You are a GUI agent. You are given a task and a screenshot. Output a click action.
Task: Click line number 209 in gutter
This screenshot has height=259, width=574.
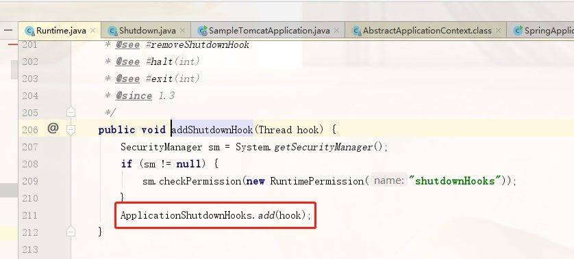point(30,181)
